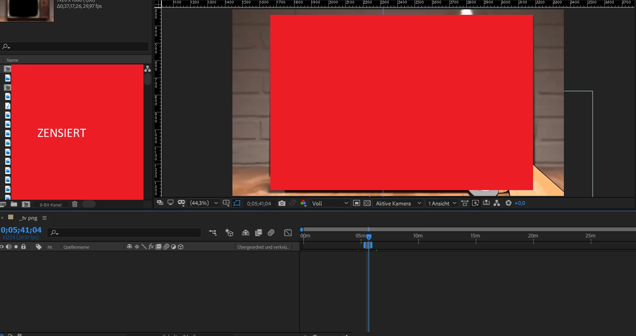
Task: Expand the Aktive Kamera dropdown
Action: [398, 203]
